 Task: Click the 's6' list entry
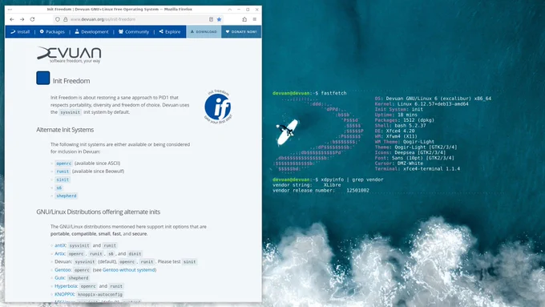(59, 188)
